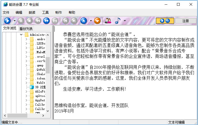Open the 文件 menu
Screen dimensions: 198x125
(6, 13)
